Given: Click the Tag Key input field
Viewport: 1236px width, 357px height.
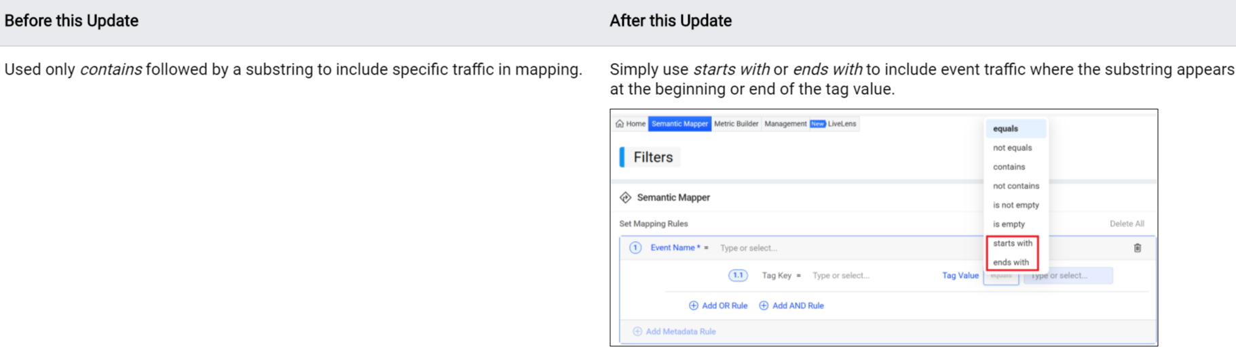Looking at the screenshot, I should [869, 276].
